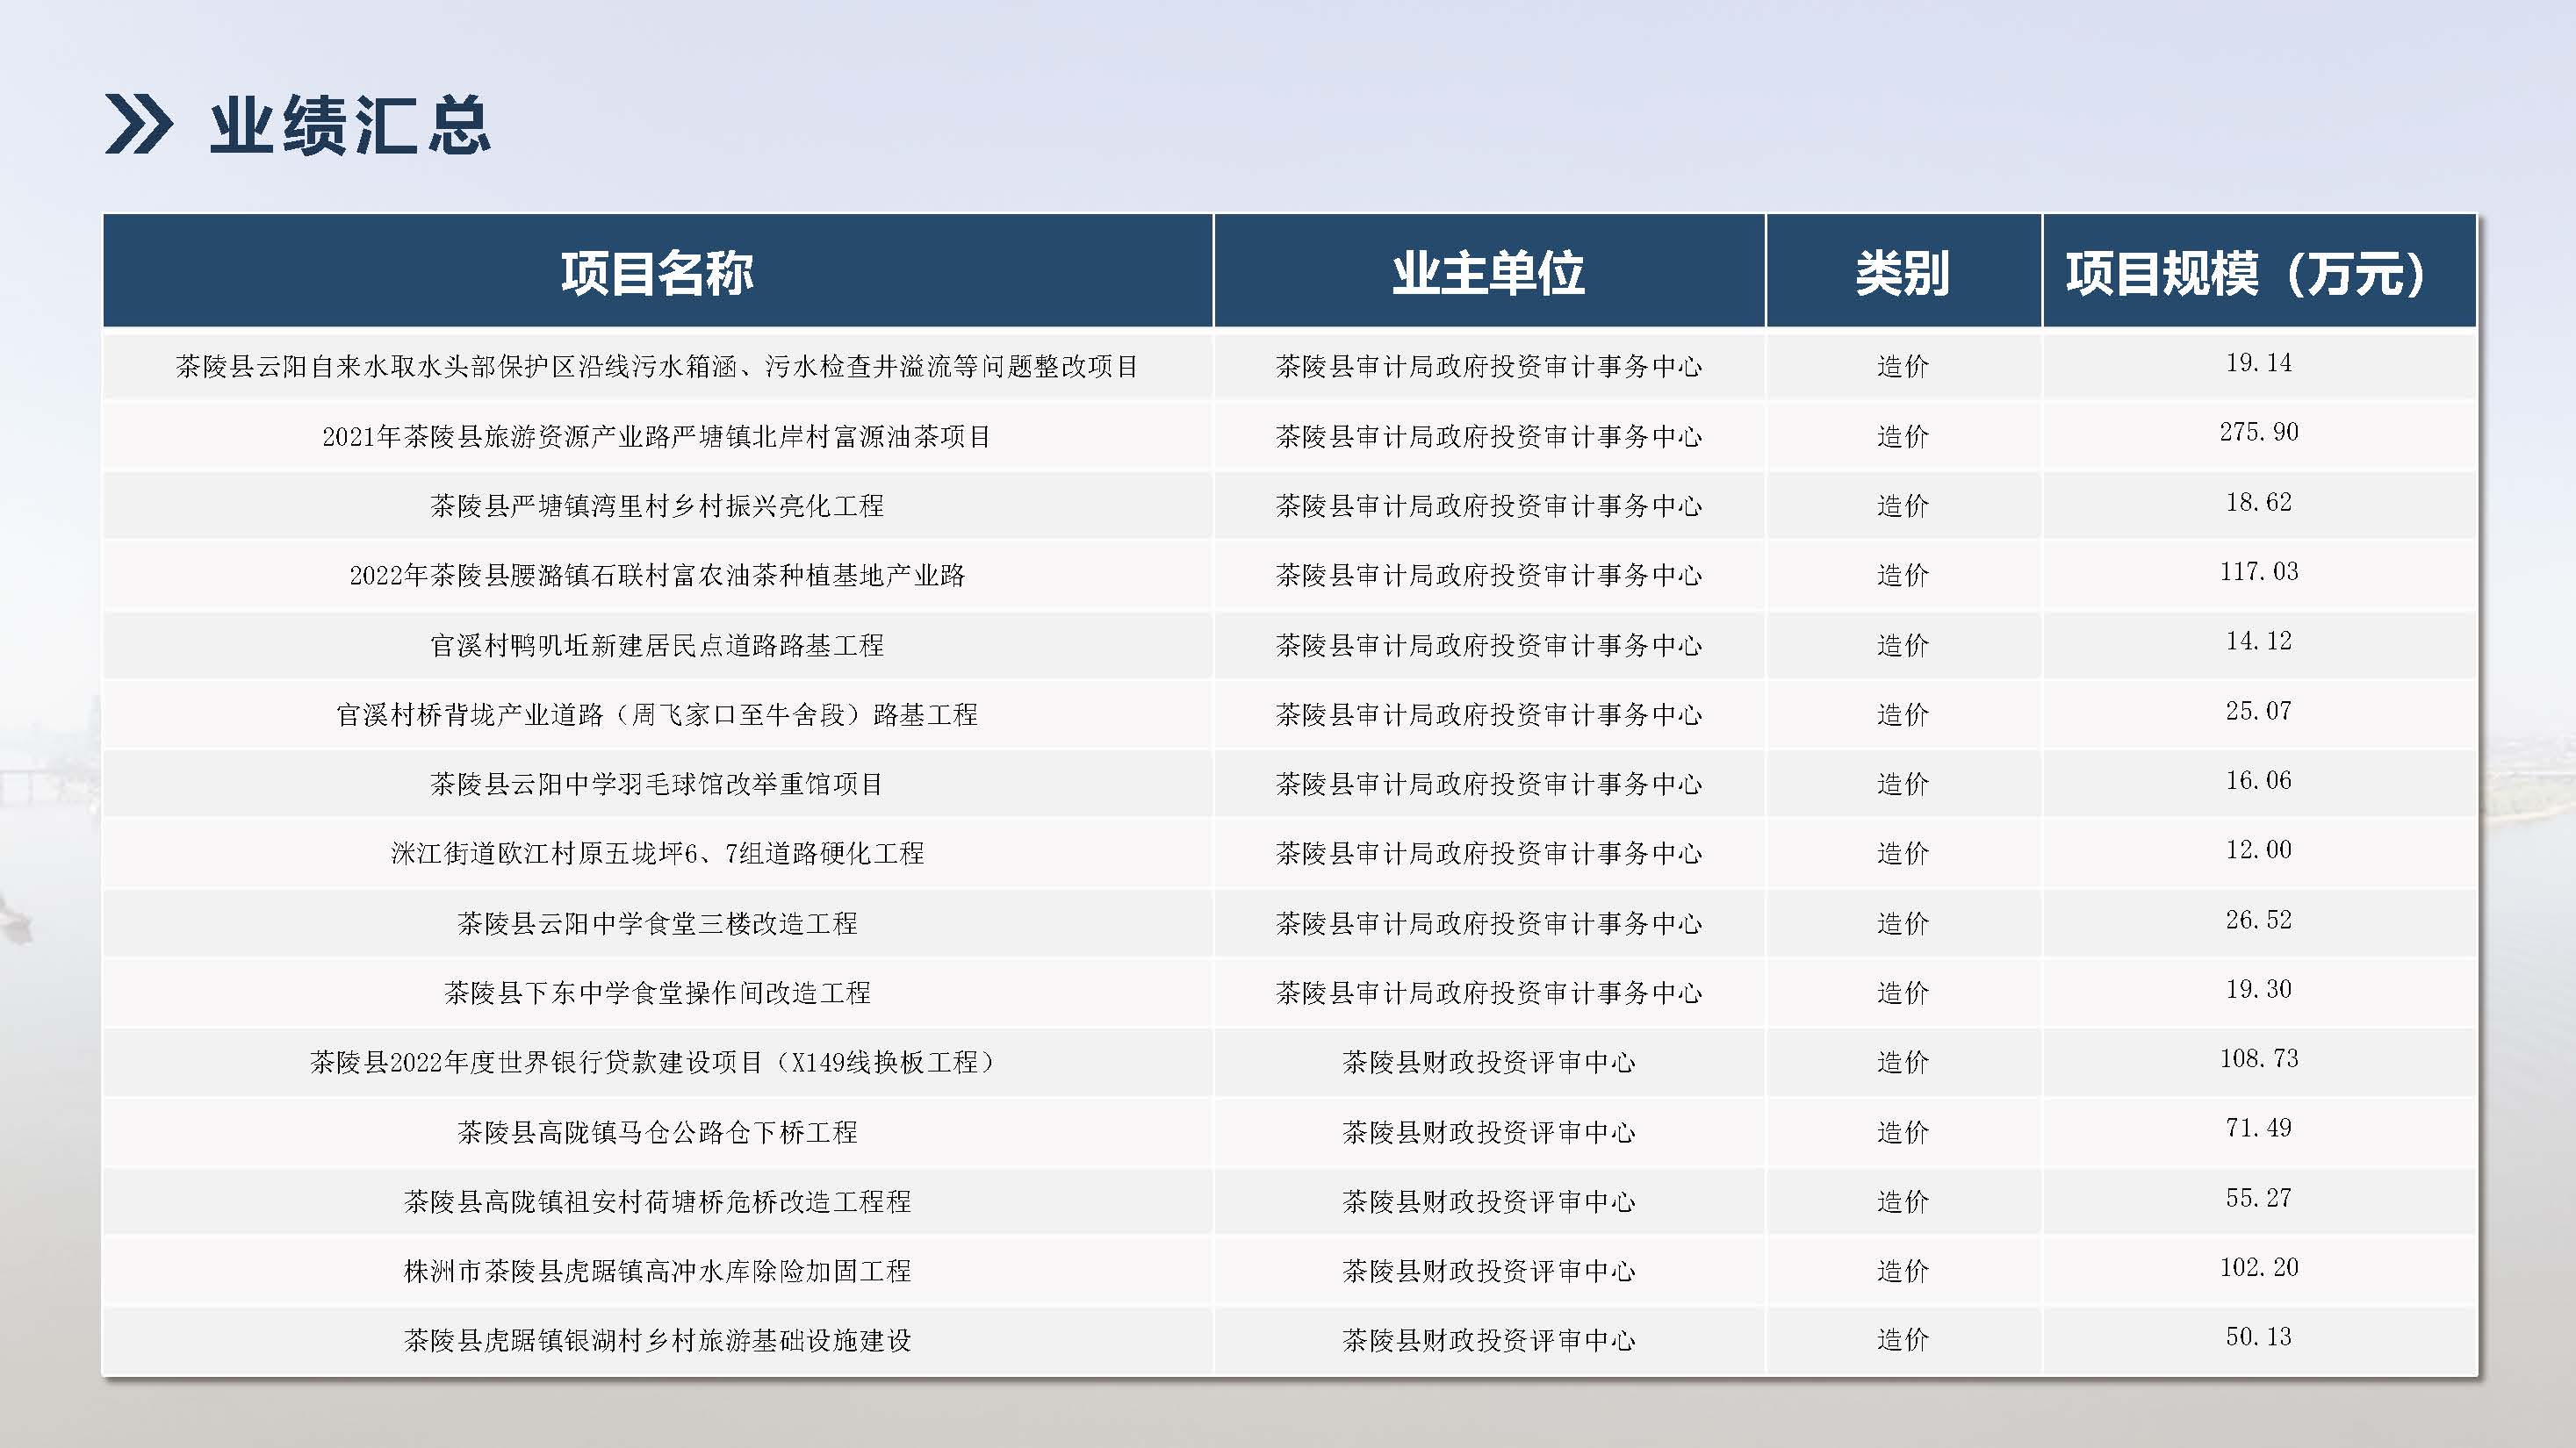Image resolution: width=2576 pixels, height=1448 pixels.
Task: Select 2021年茶陵县旅游资源产业路严塘镇北岸村富源油茶项目 cell
Action: click(657, 437)
